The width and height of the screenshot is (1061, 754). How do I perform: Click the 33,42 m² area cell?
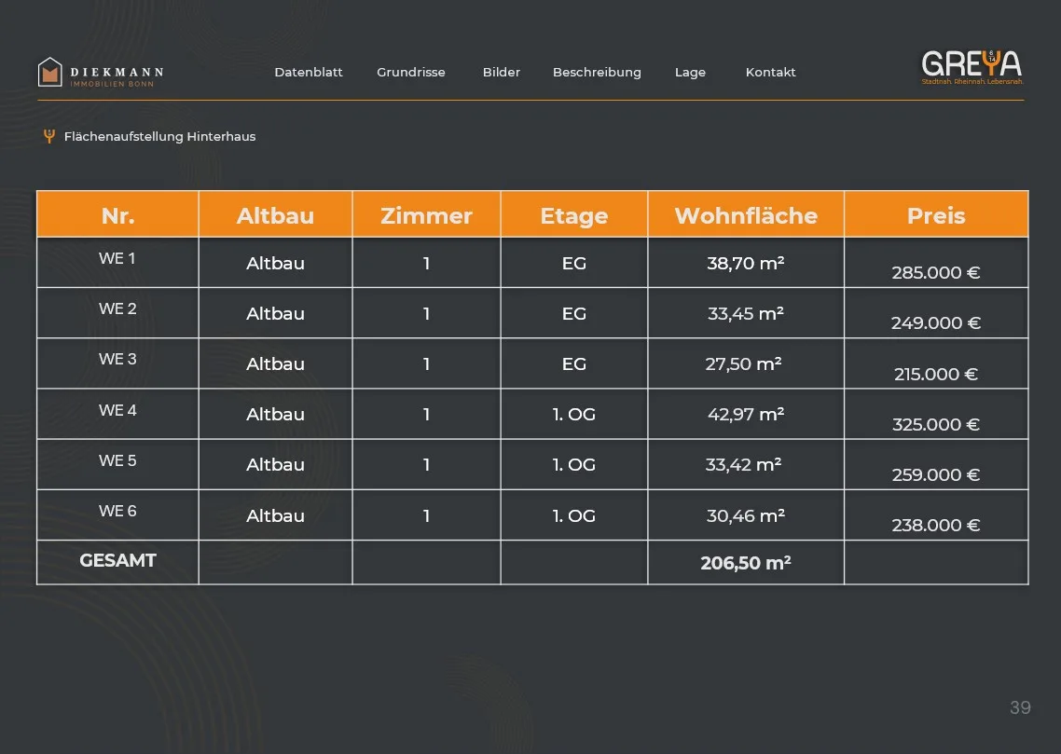point(744,464)
